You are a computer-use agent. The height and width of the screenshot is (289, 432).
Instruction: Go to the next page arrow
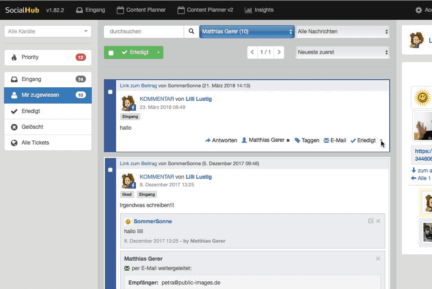pos(279,52)
